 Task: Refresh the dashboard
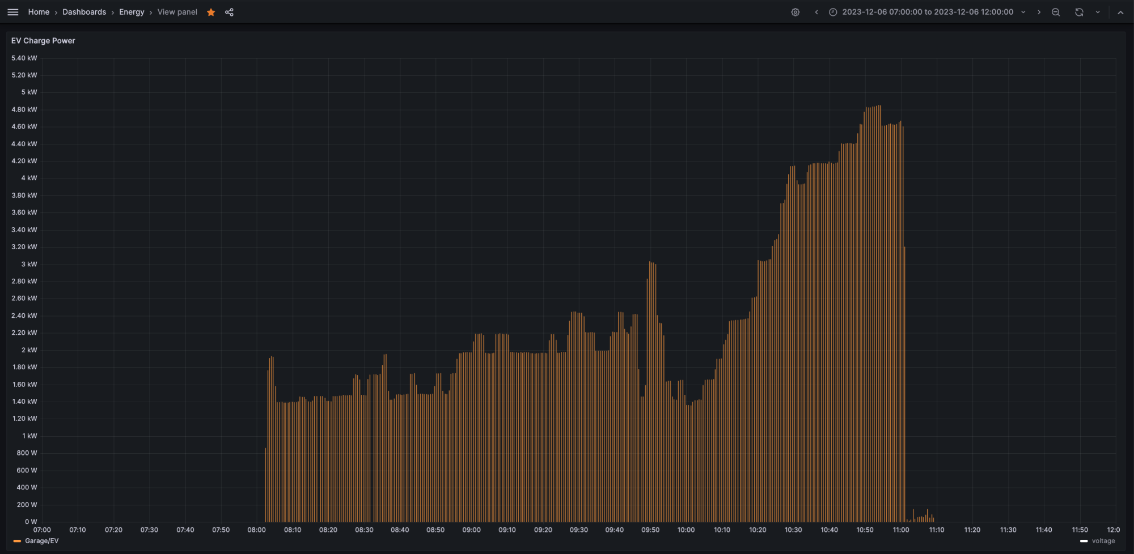pyautogui.click(x=1079, y=12)
